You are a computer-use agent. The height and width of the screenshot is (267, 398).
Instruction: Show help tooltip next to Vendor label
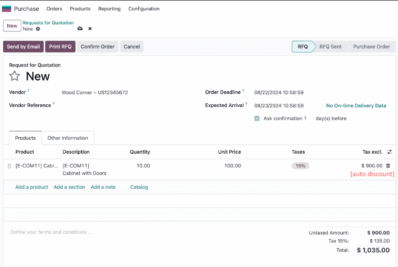point(28,90)
